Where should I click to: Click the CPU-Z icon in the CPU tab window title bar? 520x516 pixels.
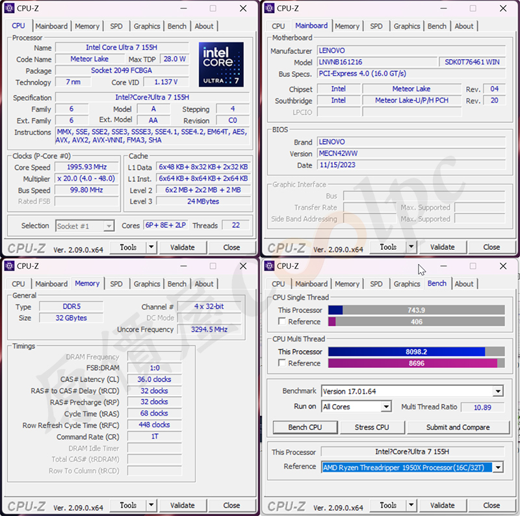click(9, 8)
